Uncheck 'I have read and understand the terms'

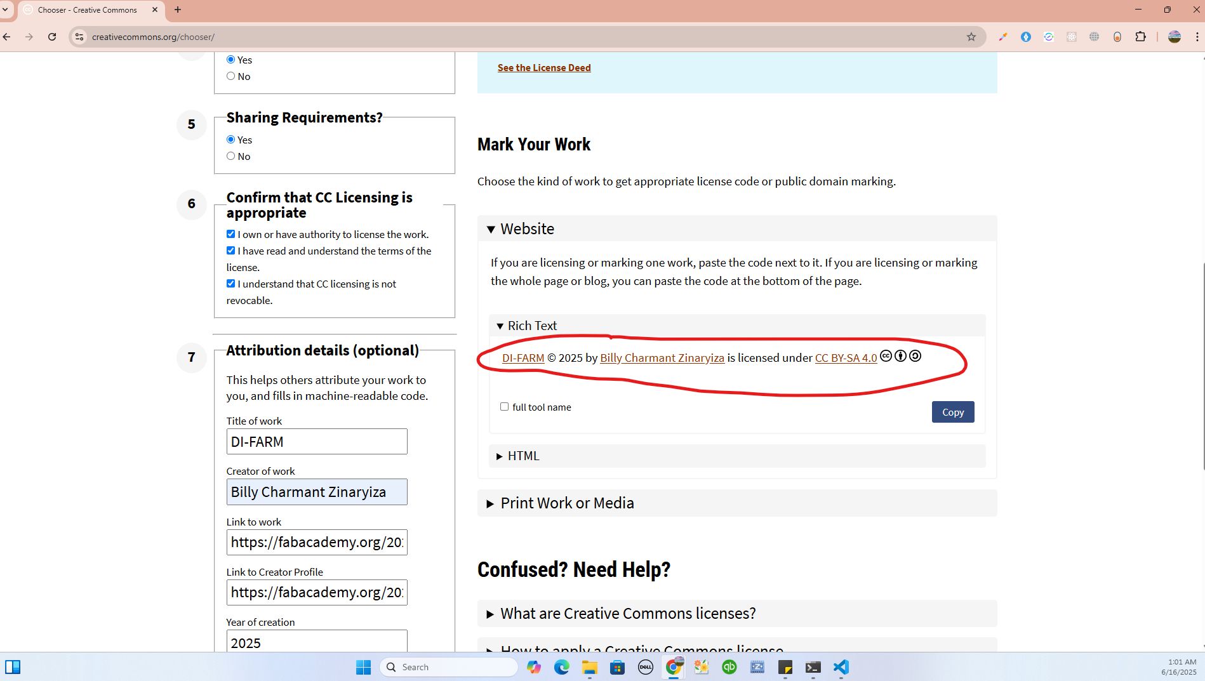point(230,251)
